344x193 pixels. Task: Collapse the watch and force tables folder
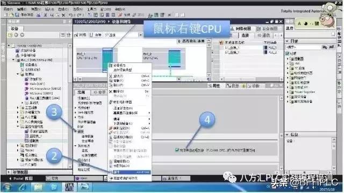point(18,127)
